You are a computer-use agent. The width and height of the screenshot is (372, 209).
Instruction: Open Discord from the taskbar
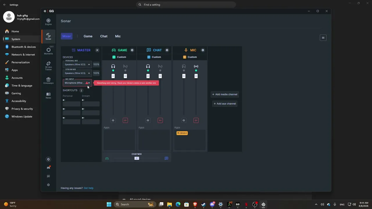point(212,204)
